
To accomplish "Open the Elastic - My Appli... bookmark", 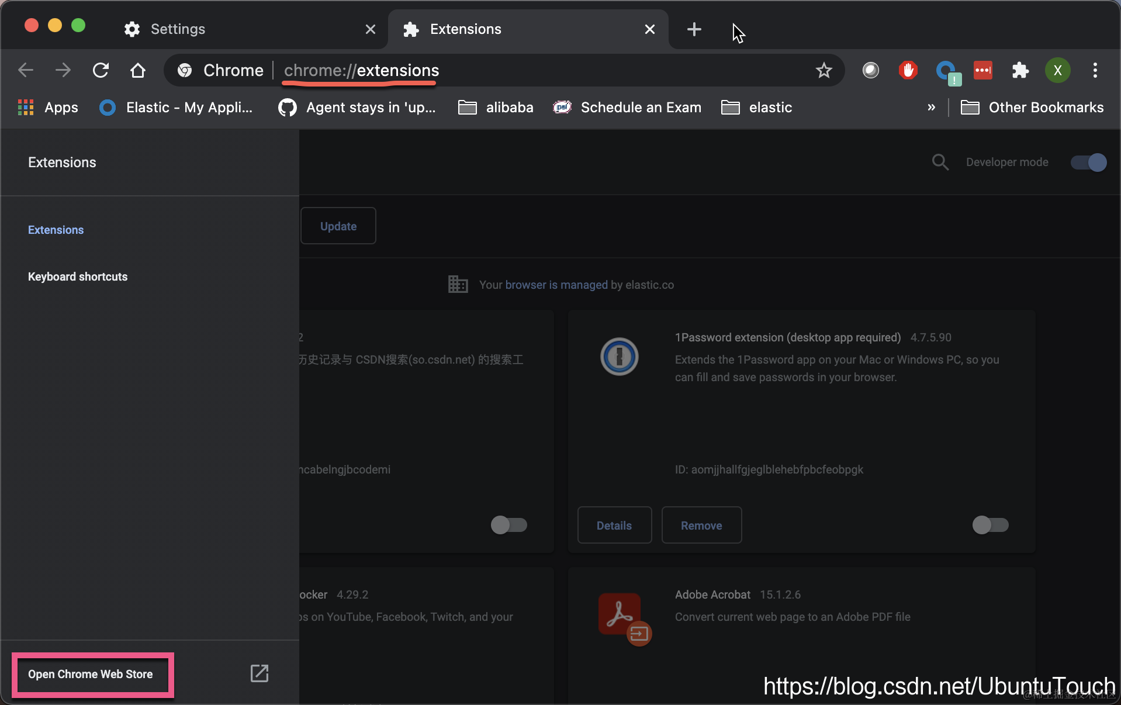I will point(177,108).
